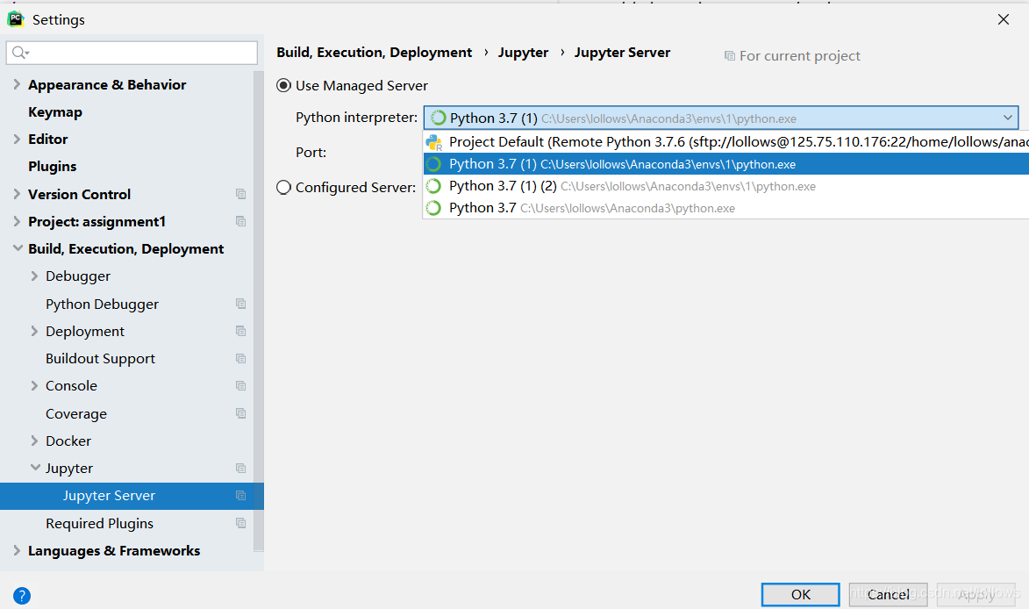This screenshot has height=609, width=1029.
Task: Expand the Console node
Action: click(x=34, y=386)
